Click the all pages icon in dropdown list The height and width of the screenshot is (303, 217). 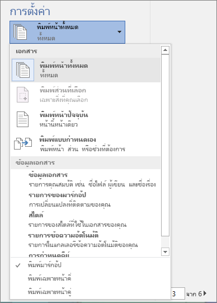click(x=23, y=70)
